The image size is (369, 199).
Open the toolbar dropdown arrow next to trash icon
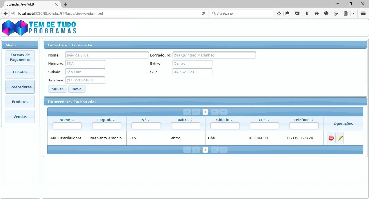353,14
